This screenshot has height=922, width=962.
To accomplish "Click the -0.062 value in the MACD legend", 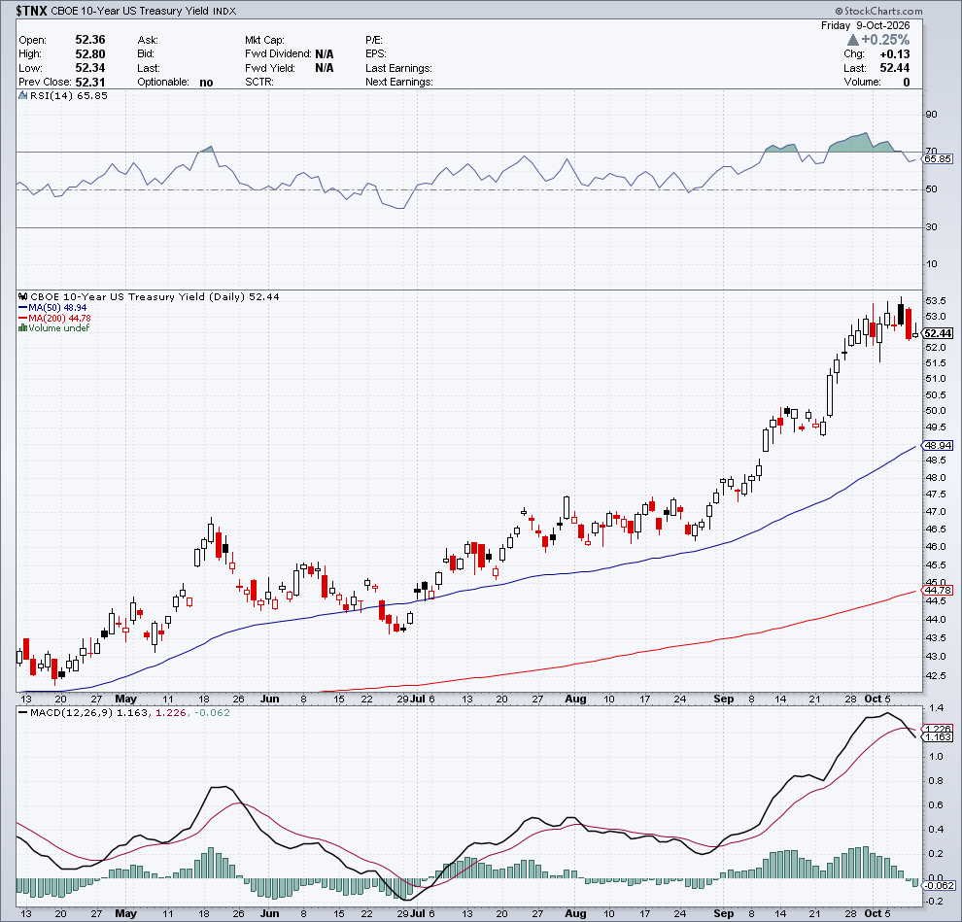I will [x=212, y=713].
